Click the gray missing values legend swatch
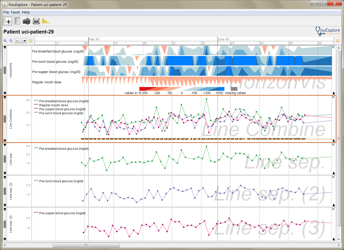Screen dimensions: 344x250 [234, 89]
